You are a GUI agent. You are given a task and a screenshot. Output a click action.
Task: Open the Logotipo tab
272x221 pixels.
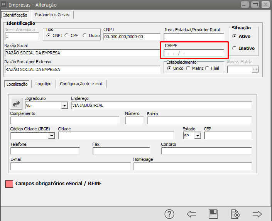pyautogui.click(x=44, y=84)
